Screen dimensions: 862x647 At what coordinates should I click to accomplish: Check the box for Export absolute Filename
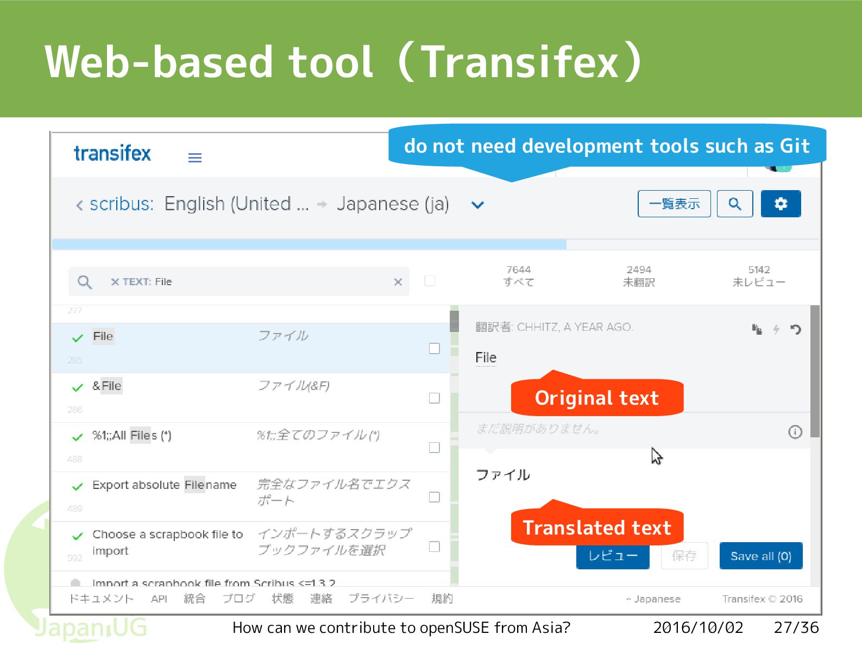coord(434,497)
